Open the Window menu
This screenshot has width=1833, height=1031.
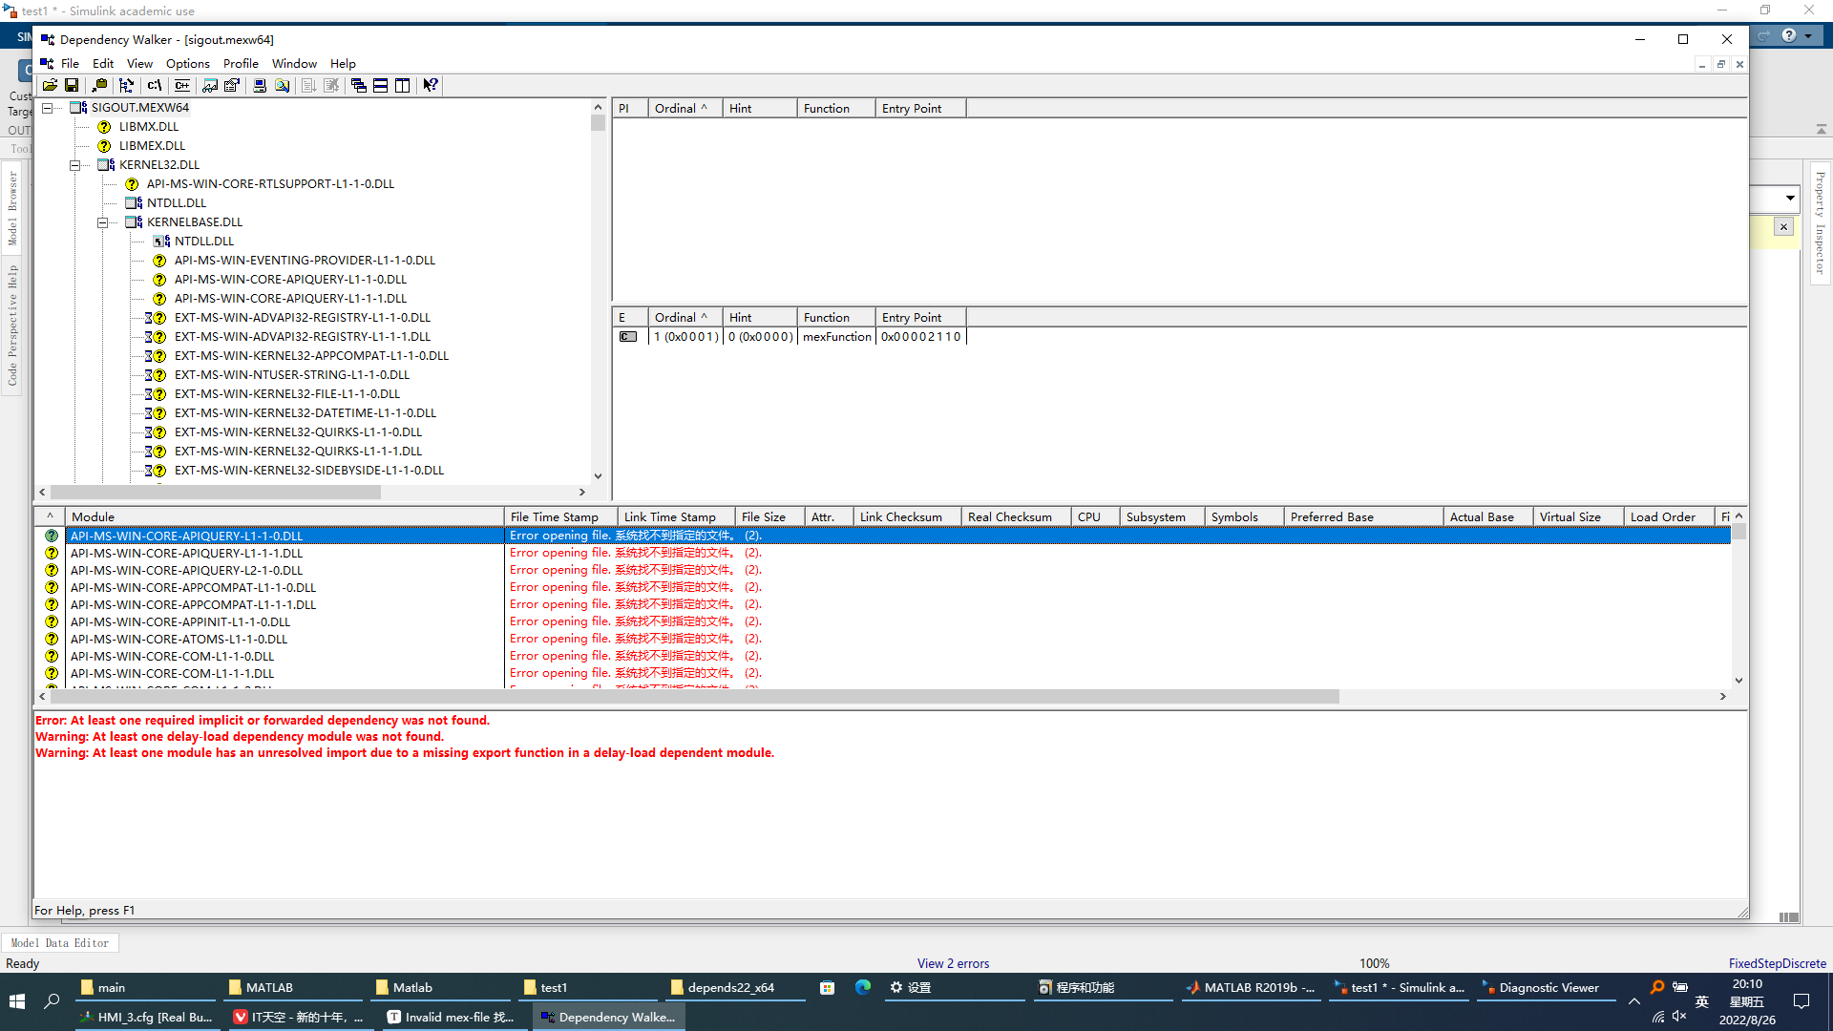pyautogui.click(x=294, y=64)
